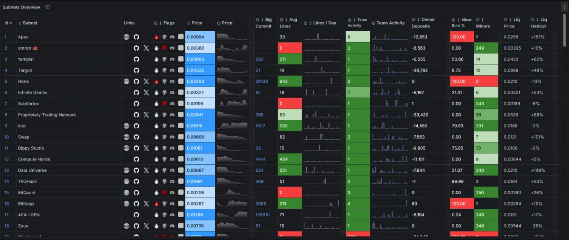Sort by the Miners column header
The image size is (569, 240).
point(483,23)
